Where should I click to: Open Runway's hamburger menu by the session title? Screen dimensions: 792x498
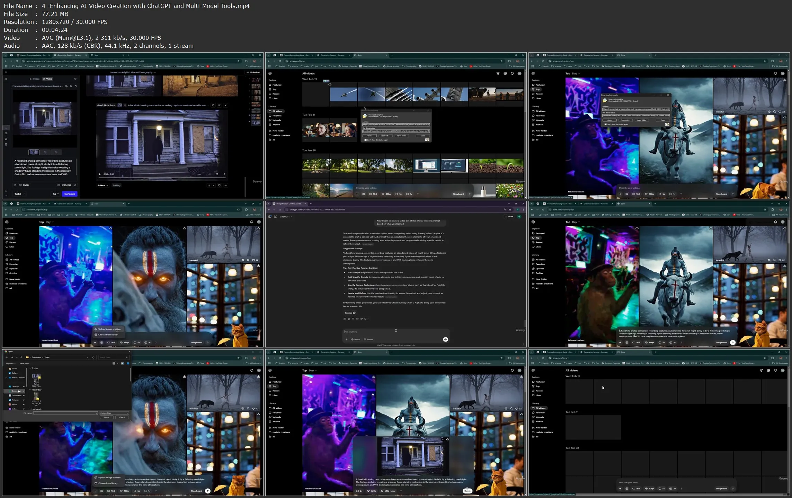click(6, 72)
